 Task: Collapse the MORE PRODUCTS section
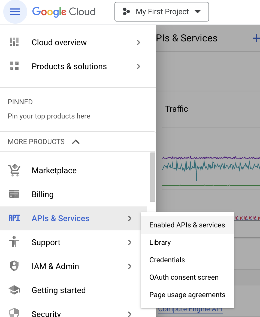76,142
